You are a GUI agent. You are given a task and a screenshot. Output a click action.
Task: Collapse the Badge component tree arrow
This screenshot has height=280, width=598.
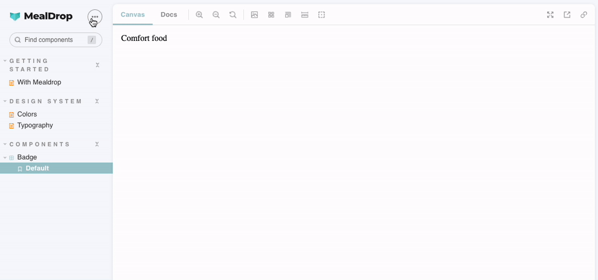click(5, 157)
